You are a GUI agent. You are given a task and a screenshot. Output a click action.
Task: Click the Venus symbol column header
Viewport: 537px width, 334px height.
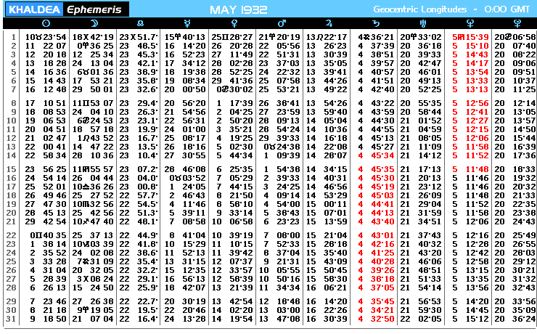[234, 23]
